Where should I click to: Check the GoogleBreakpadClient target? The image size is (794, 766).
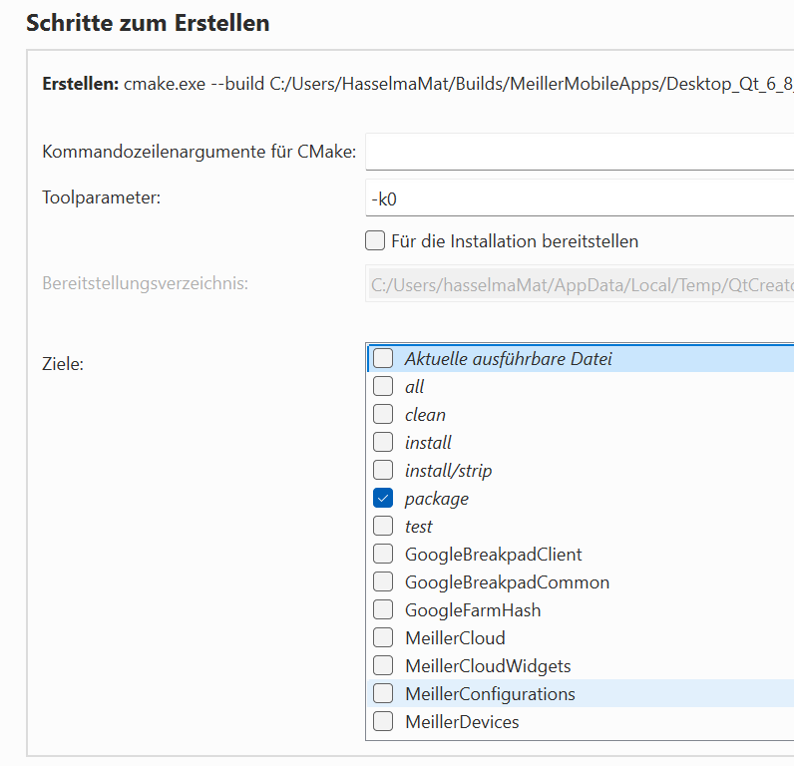pos(383,555)
